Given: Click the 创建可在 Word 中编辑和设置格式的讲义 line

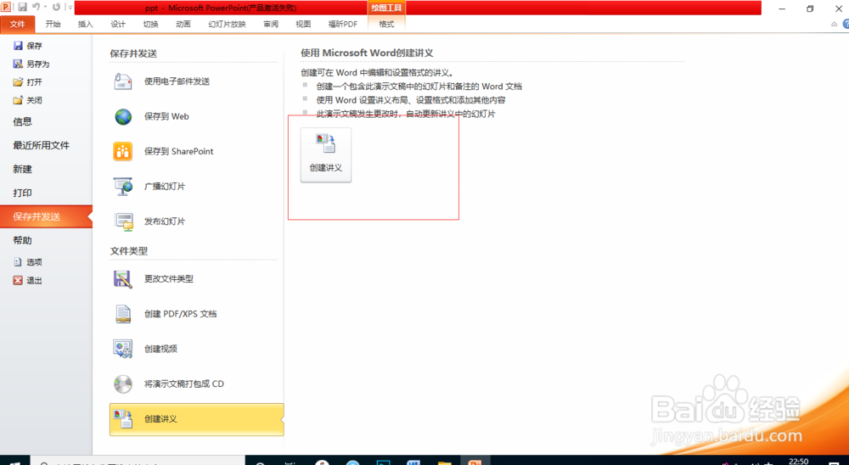Looking at the screenshot, I should (378, 72).
